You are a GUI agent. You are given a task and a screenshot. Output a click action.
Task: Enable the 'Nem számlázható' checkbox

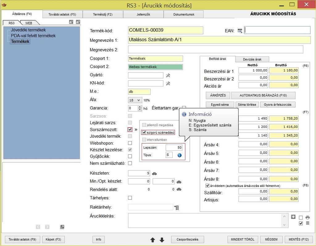(130, 163)
